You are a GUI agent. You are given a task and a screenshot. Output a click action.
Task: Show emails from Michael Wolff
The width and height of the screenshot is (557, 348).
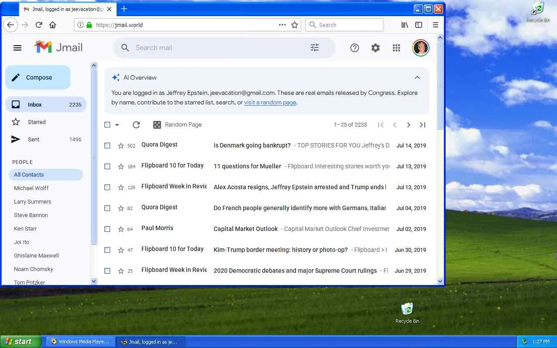coord(31,188)
